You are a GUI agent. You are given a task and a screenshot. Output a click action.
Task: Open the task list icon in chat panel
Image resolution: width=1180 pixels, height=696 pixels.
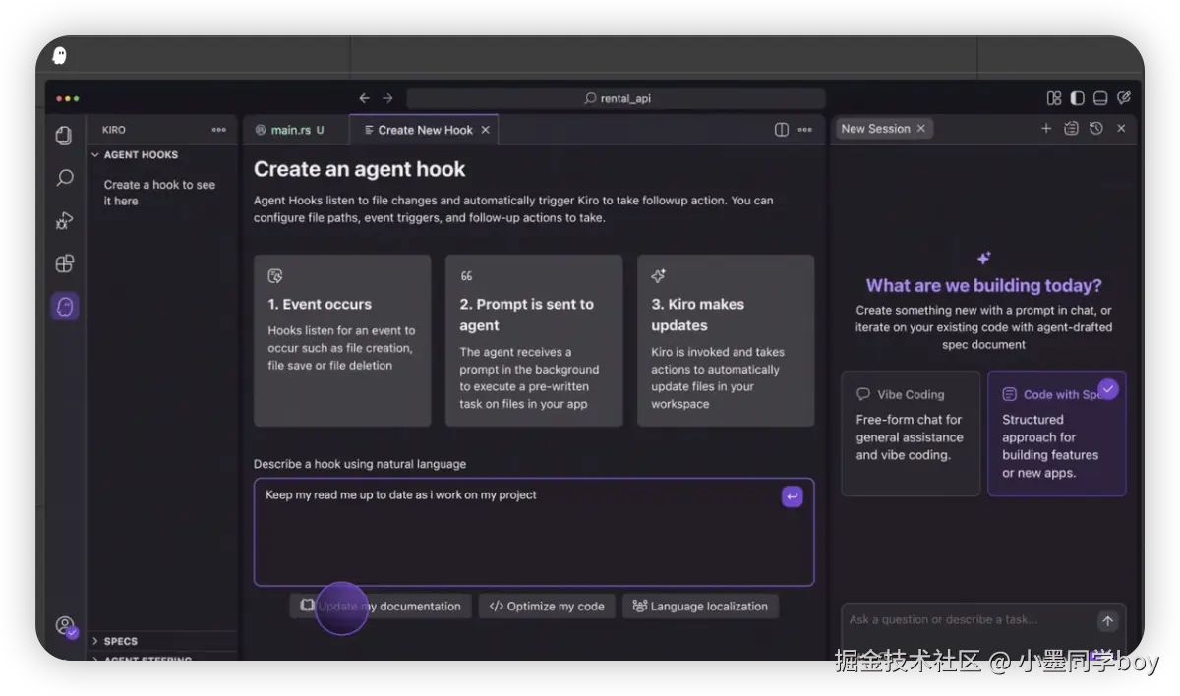1071,129
